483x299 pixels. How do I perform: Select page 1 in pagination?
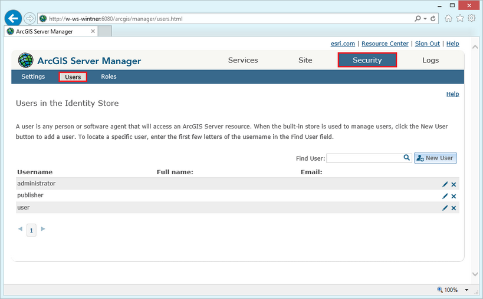pyautogui.click(x=31, y=230)
